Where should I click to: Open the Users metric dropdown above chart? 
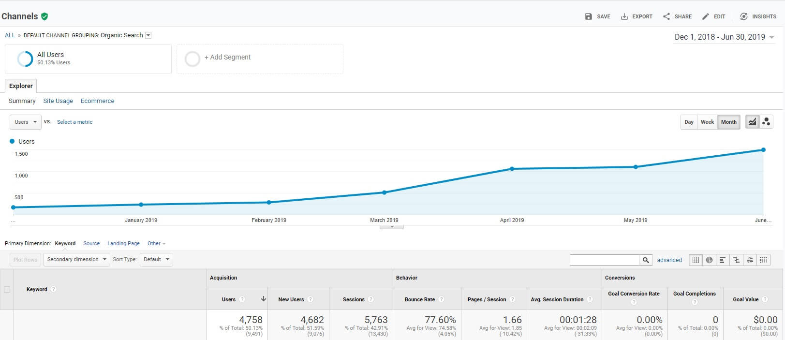click(x=25, y=122)
